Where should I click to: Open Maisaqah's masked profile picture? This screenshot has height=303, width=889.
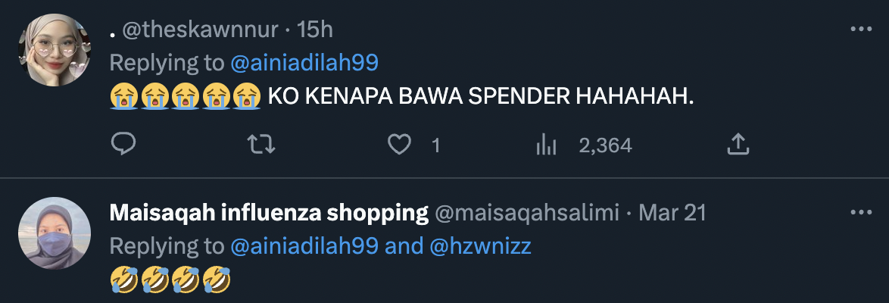[x=55, y=233]
